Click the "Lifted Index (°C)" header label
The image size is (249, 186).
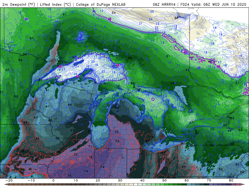55,4
